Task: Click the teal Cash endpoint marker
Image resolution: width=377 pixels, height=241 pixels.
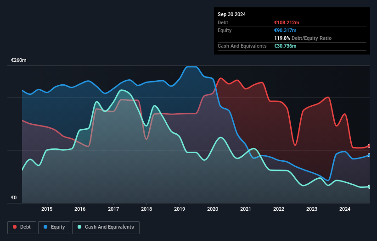Action: (x=369, y=187)
